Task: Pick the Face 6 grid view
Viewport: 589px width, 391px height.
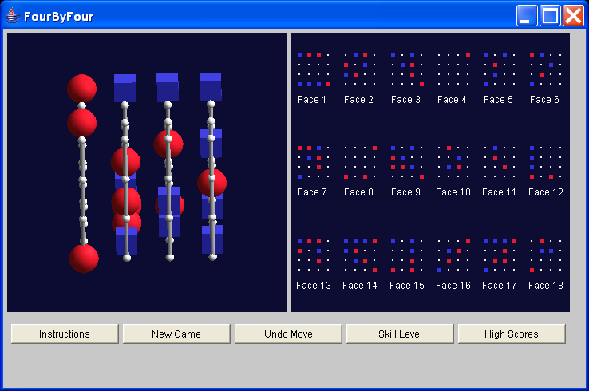Action: pos(546,69)
